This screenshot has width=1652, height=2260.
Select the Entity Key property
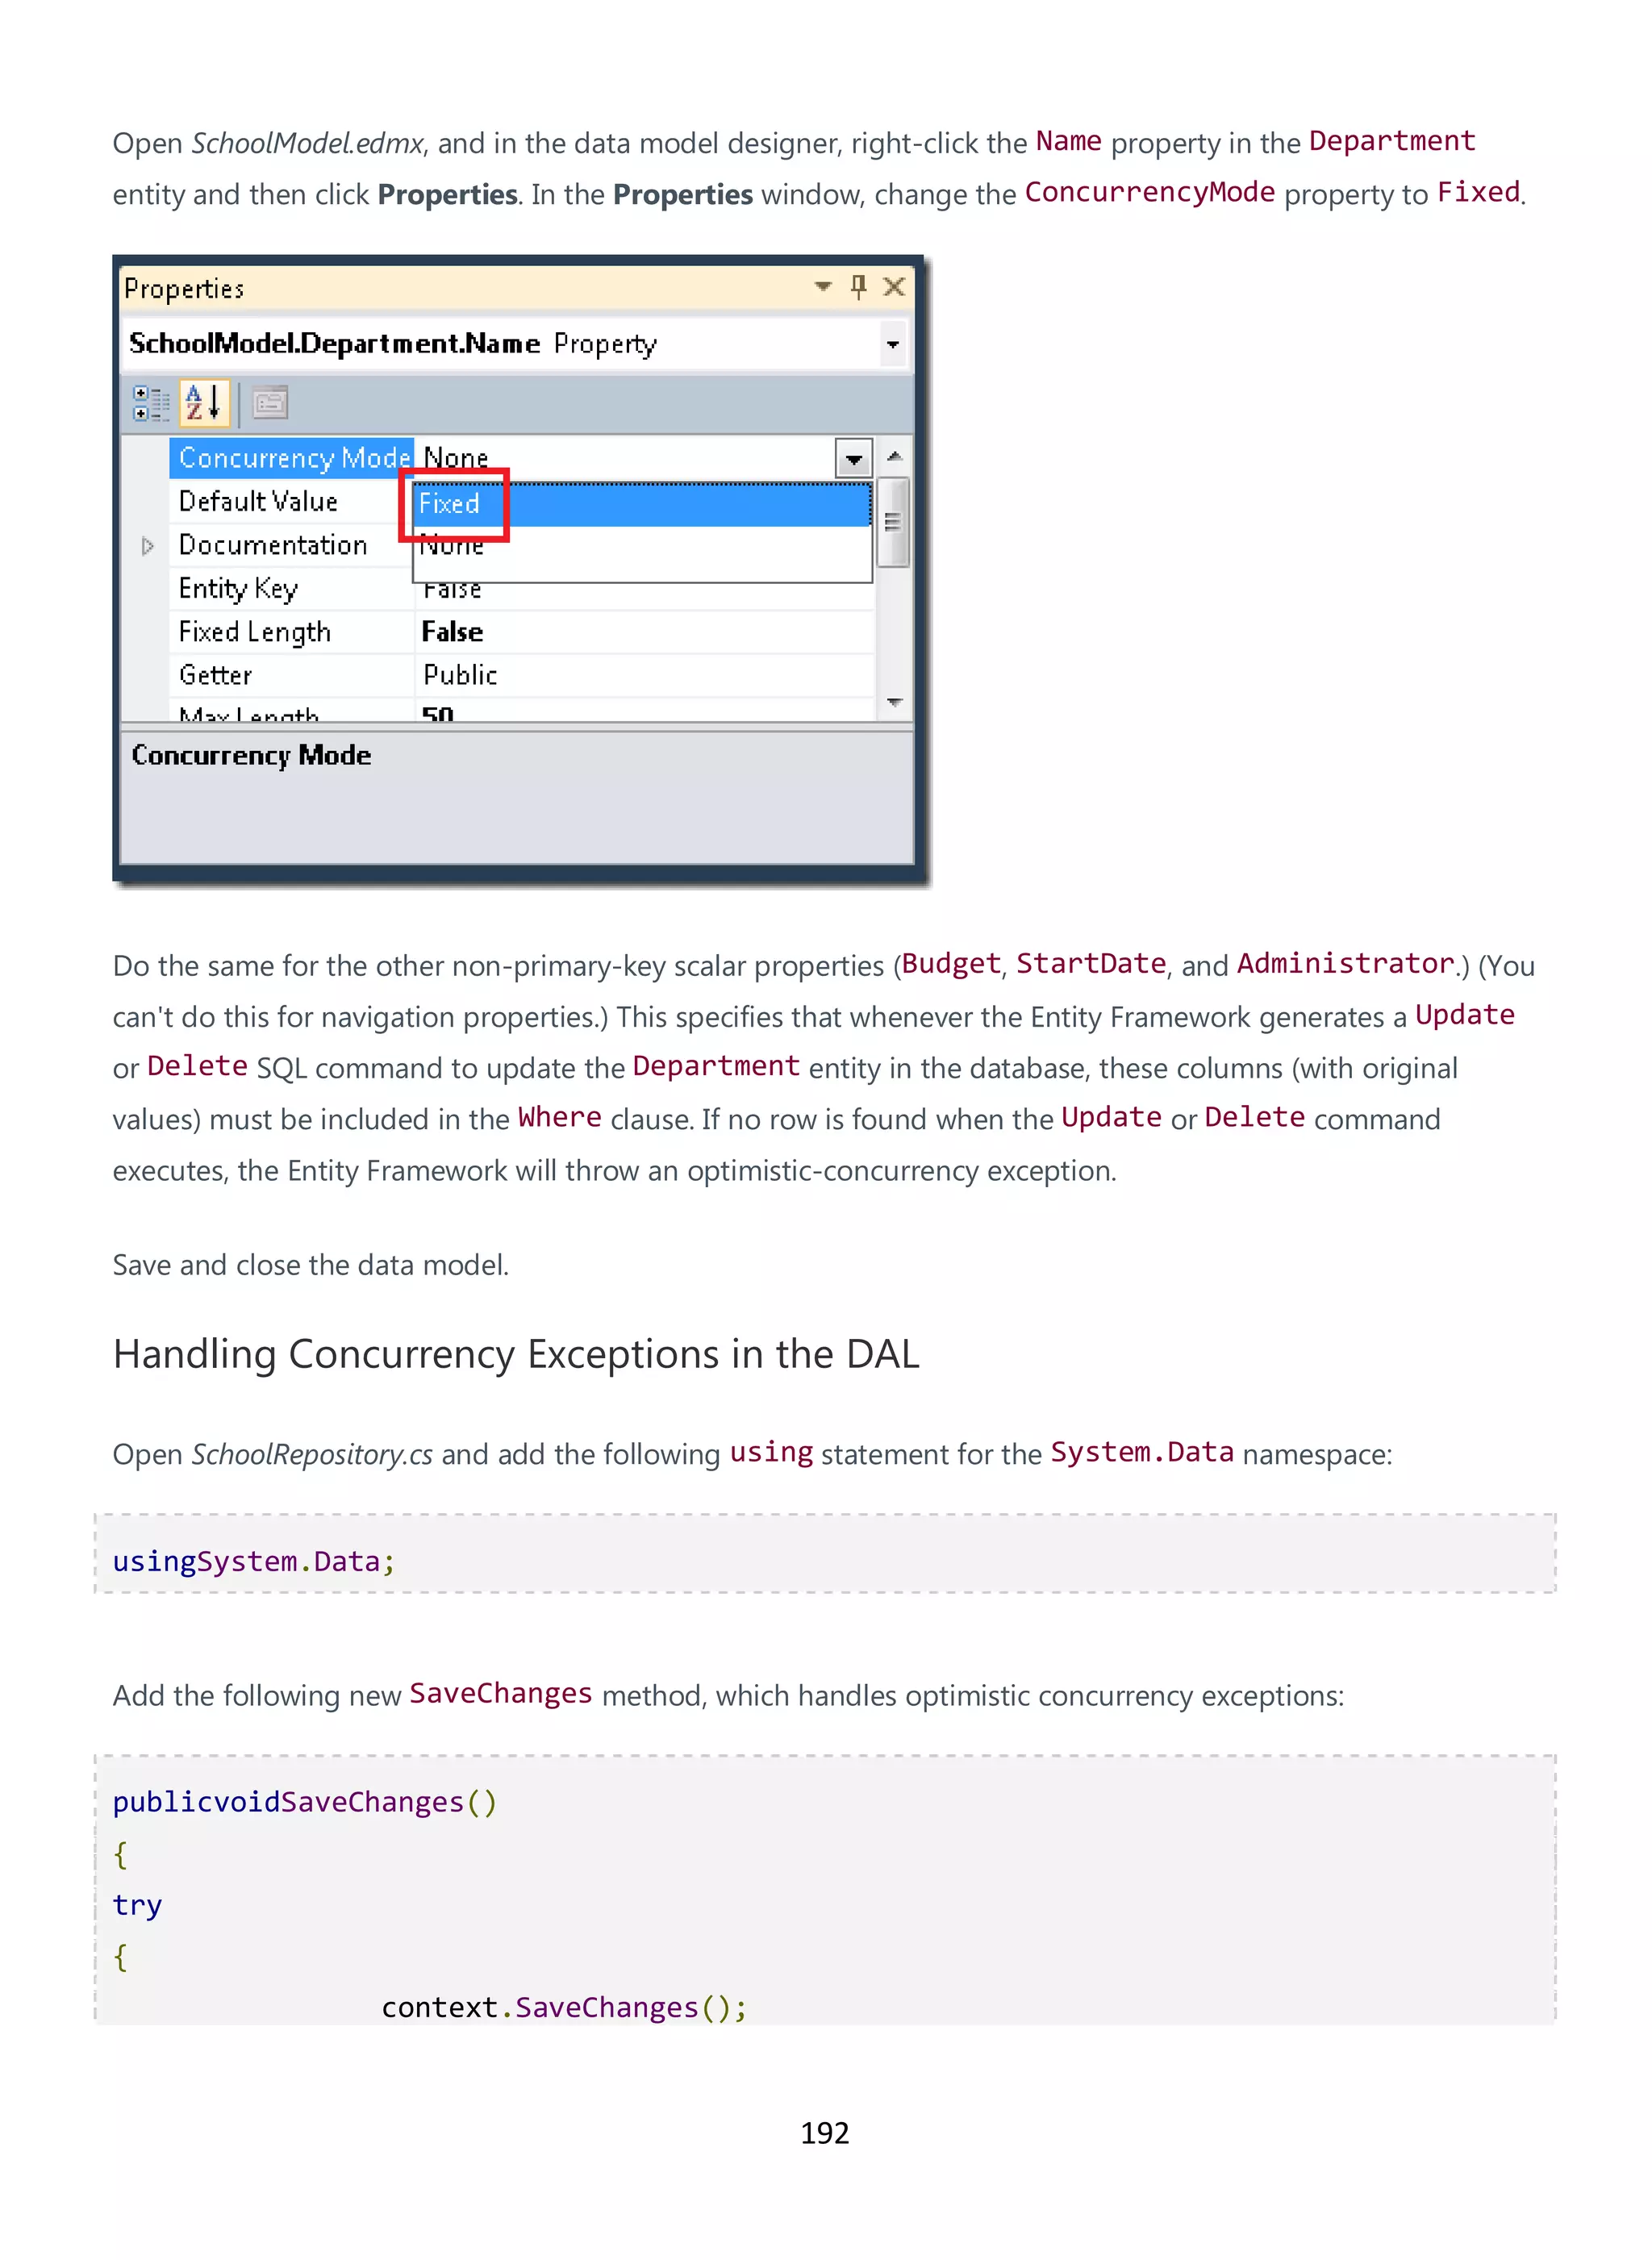(291, 588)
